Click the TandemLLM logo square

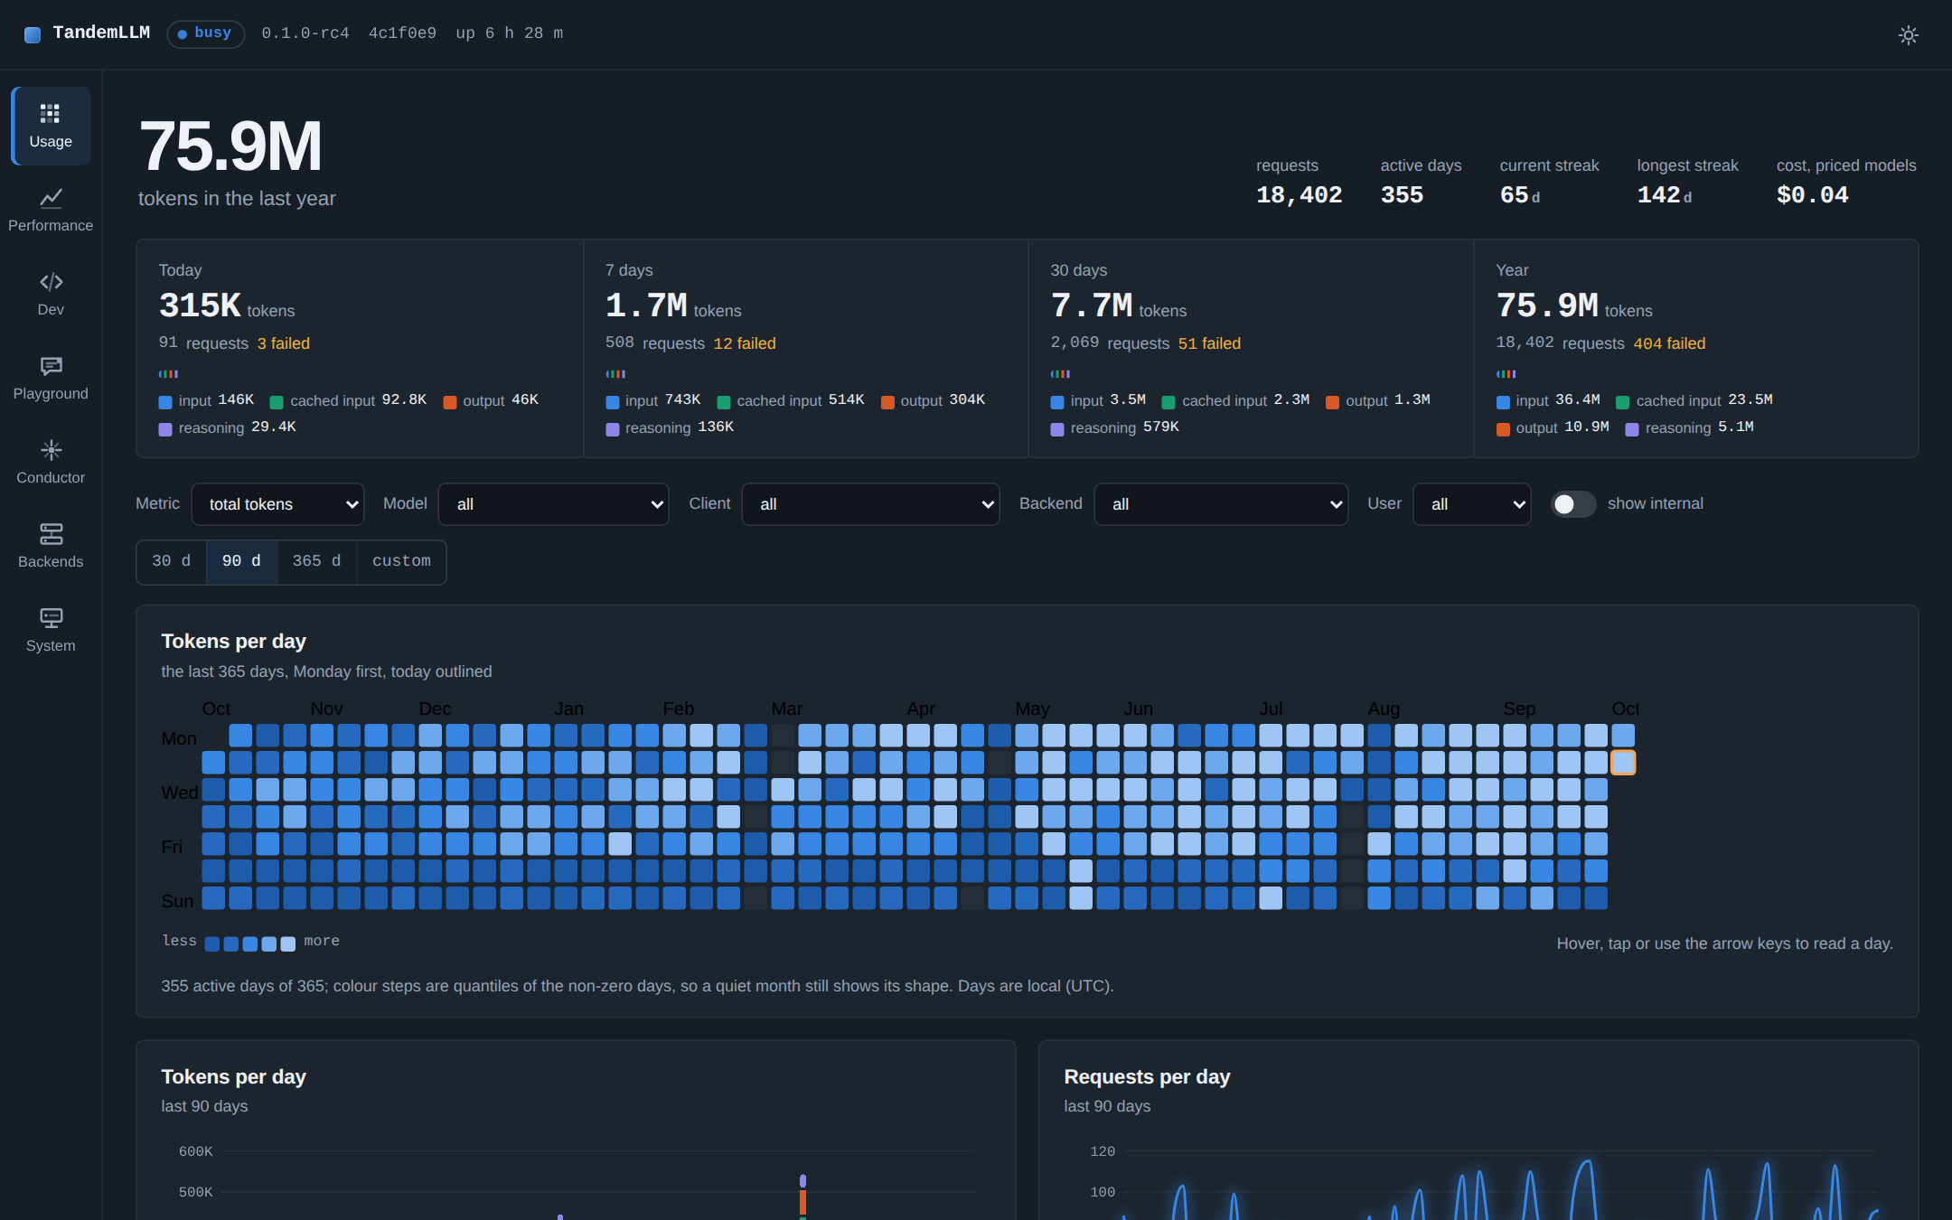(x=33, y=35)
